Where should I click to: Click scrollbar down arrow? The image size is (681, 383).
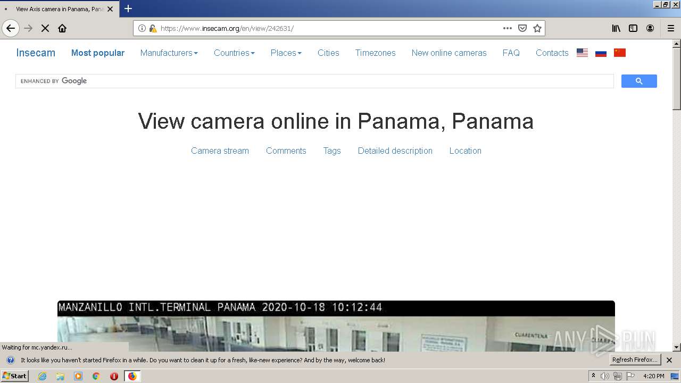click(x=677, y=347)
